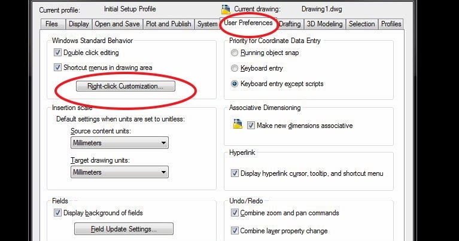Toggle Double click editing checkbox

tap(57, 53)
